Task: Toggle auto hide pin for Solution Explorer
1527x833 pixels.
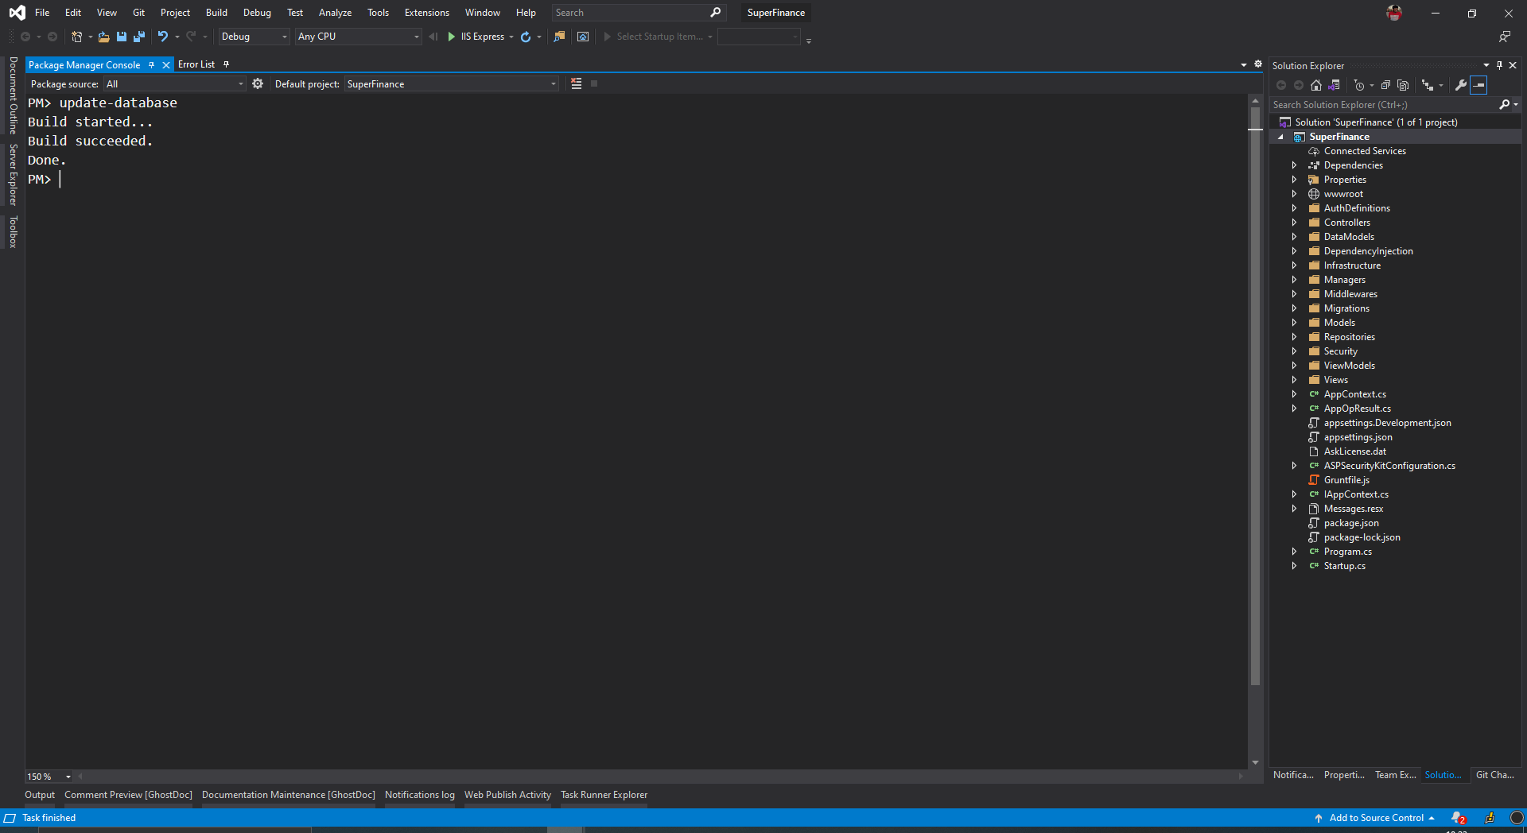Action: coord(1499,65)
